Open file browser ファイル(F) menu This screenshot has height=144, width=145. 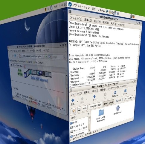coord(76,94)
